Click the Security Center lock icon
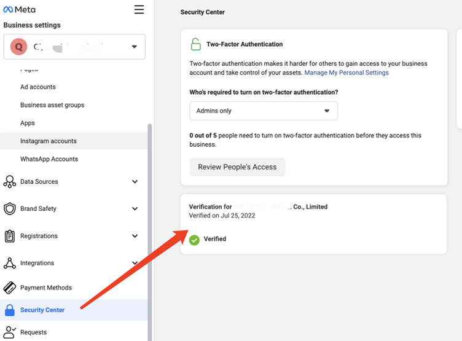This screenshot has width=462, height=341. [10, 310]
